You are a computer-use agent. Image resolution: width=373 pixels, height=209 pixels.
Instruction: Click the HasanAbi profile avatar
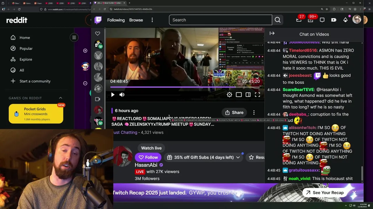(x=122, y=156)
